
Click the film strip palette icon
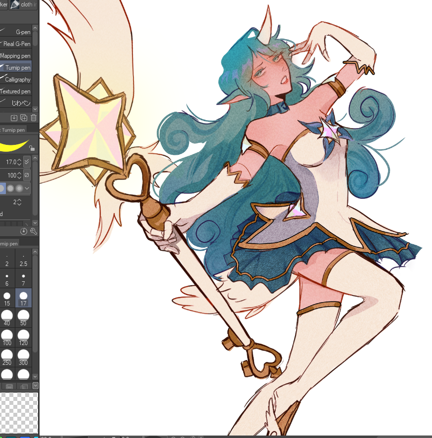point(9,386)
